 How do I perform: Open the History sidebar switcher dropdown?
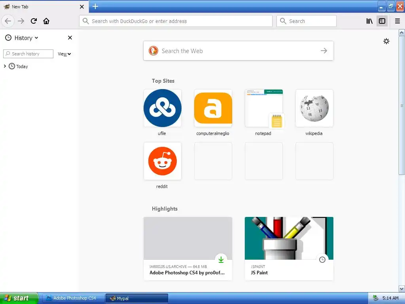click(22, 38)
